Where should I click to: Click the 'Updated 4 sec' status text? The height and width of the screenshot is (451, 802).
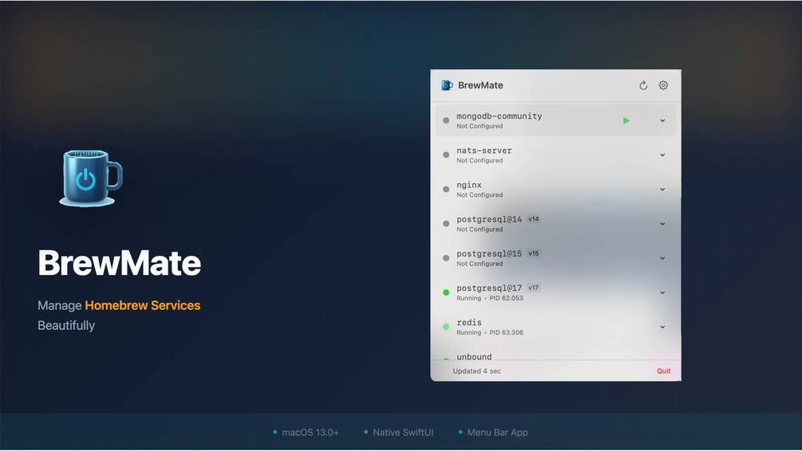click(x=476, y=371)
